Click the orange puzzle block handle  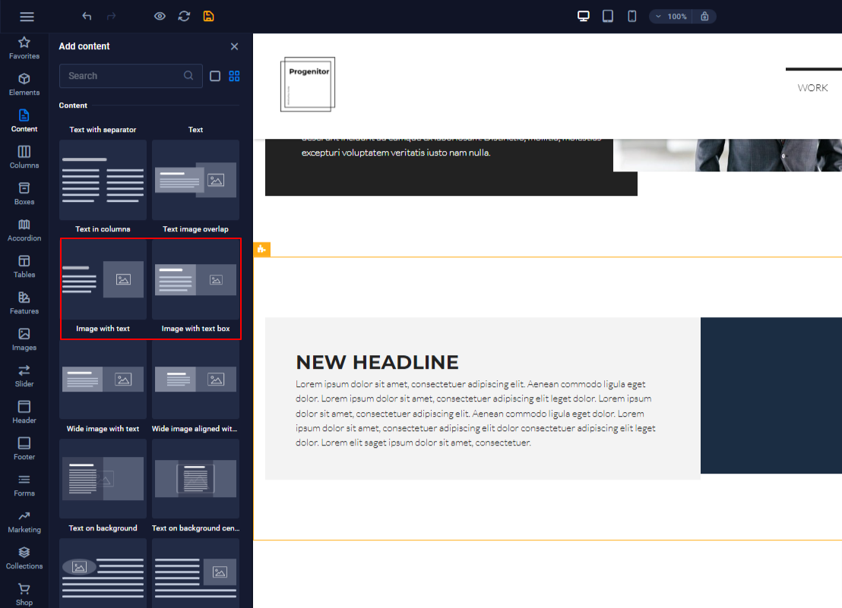[262, 249]
